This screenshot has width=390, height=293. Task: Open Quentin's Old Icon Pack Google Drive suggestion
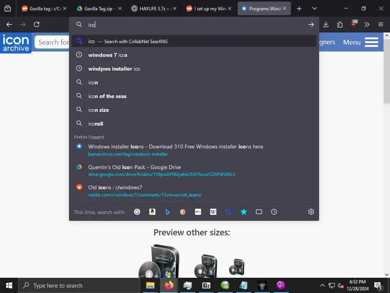(194, 171)
